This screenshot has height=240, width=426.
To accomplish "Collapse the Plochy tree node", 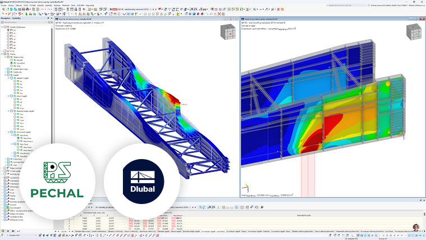I will 2,54.
